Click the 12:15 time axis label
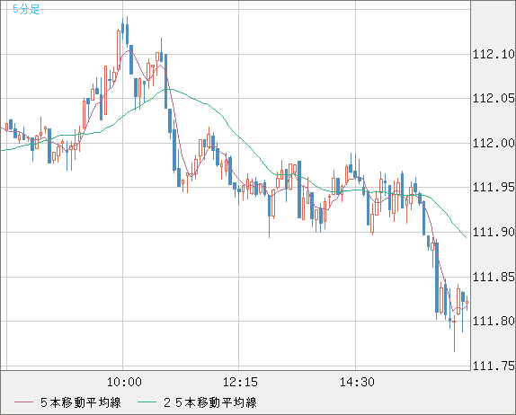 coord(240,382)
